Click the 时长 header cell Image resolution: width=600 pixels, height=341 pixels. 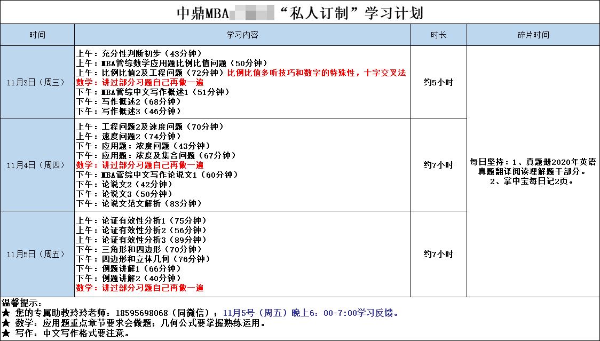(438, 35)
